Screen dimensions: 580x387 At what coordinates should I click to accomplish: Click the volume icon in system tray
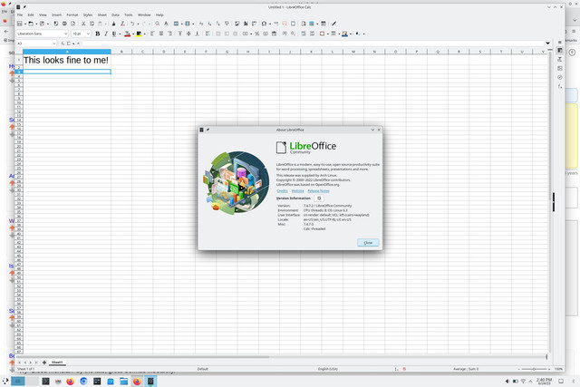(507, 381)
